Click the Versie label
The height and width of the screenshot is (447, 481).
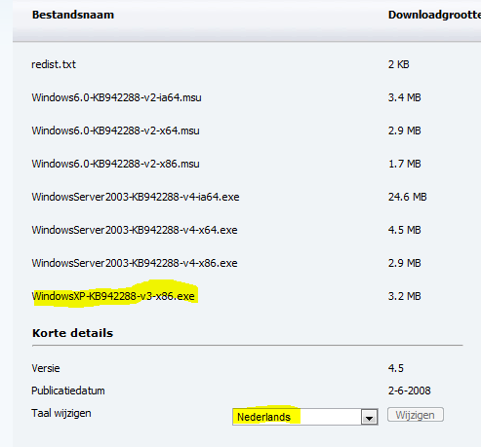pos(46,368)
